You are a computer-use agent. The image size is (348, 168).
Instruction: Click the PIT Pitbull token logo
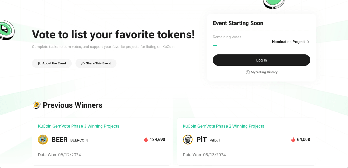[188, 140]
